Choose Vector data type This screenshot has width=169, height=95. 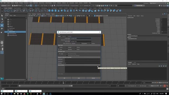[59, 47]
